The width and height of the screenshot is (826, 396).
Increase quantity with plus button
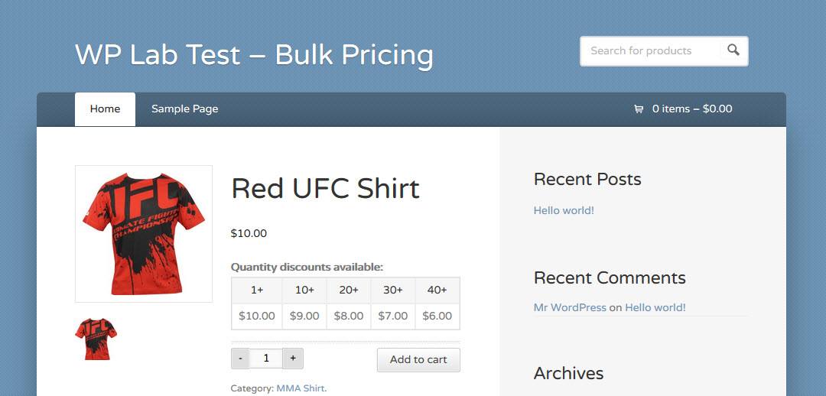tap(293, 359)
